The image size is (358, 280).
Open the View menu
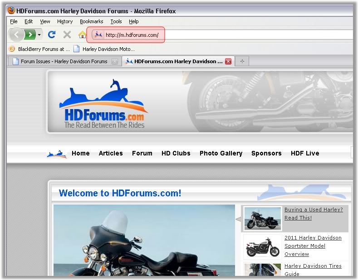[x=45, y=21]
